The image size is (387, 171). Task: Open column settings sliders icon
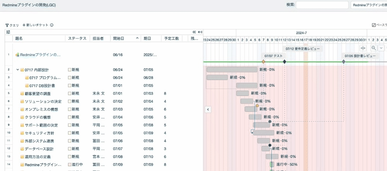[9, 32]
